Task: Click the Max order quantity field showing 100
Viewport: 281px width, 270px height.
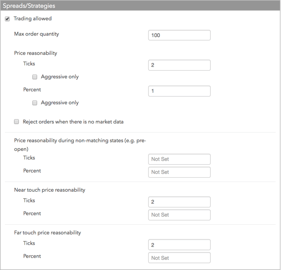Action: [179, 35]
